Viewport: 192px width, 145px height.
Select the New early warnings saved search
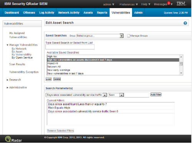point(113,70)
